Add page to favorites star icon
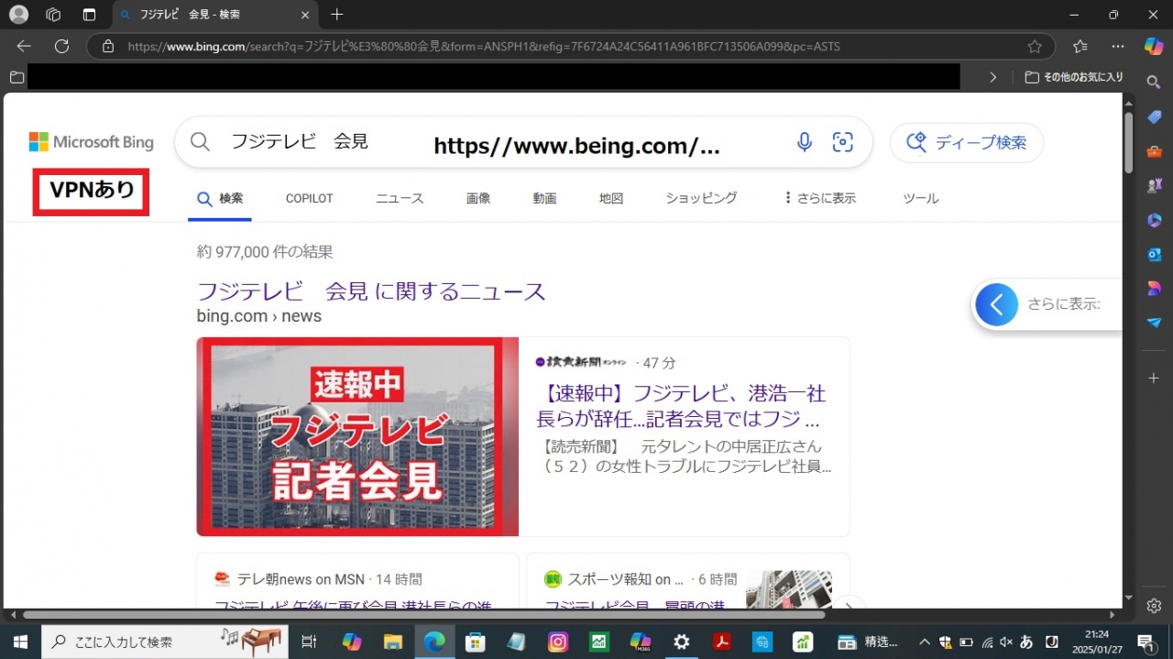 (1035, 46)
